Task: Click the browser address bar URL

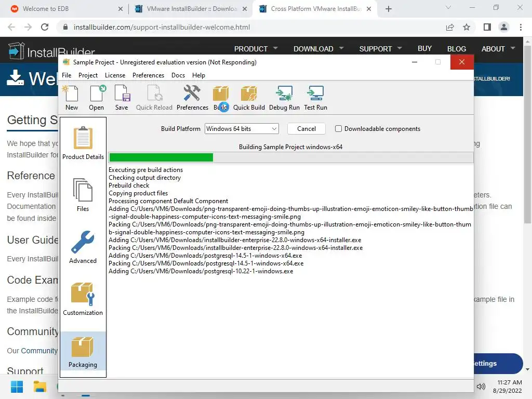Action: point(162,27)
